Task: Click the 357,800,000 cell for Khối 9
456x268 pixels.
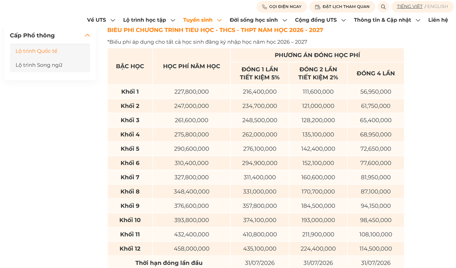Action: pyautogui.click(x=260, y=206)
